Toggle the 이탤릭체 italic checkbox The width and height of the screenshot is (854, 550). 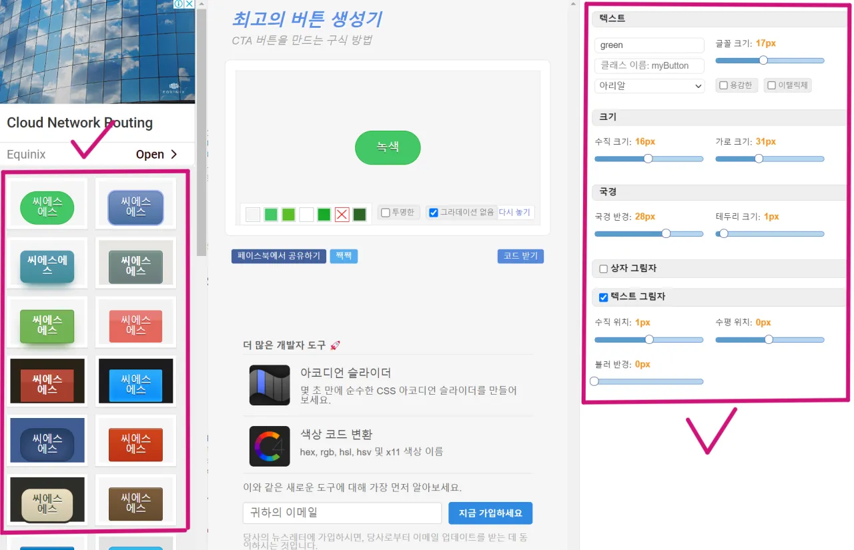click(x=771, y=85)
